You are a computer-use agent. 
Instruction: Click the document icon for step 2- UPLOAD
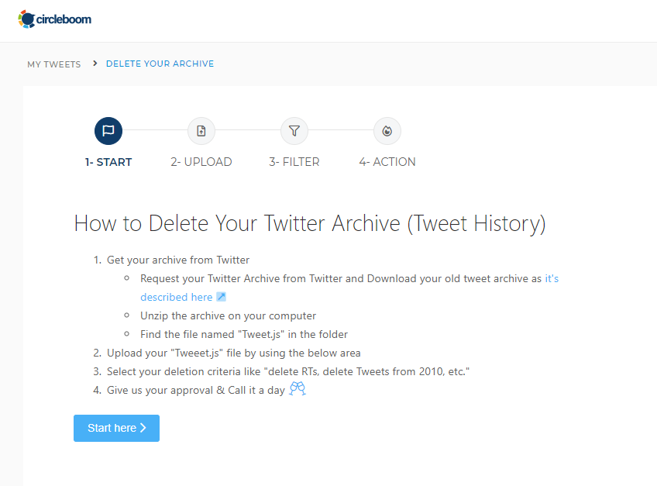click(x=201, y=130)
